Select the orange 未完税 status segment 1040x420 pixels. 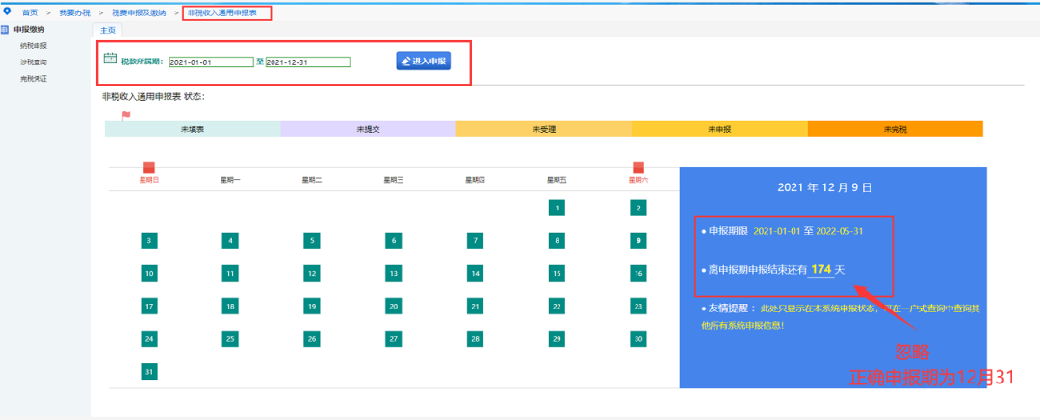pos(895,129)
